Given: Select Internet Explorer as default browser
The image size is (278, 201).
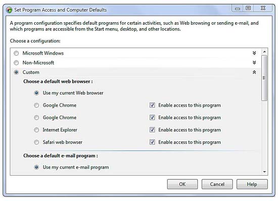Looking at the screenshot, I should [x=36, y=130].
